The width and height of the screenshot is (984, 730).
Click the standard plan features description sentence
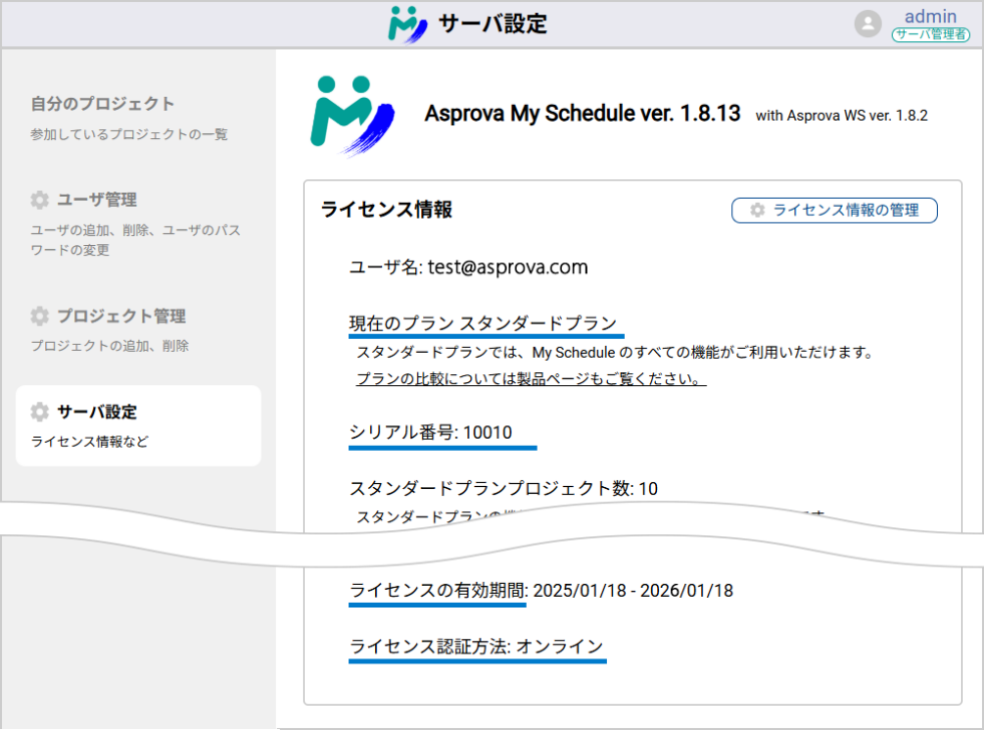coord(615,353)
